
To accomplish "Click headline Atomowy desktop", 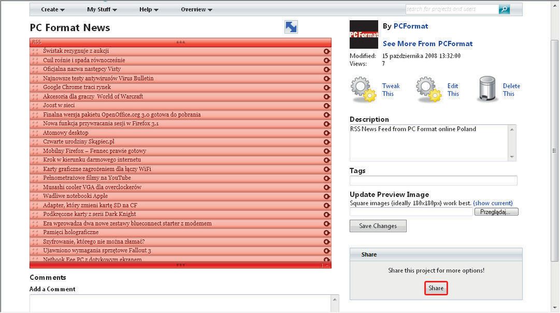I will click(66, 133).
